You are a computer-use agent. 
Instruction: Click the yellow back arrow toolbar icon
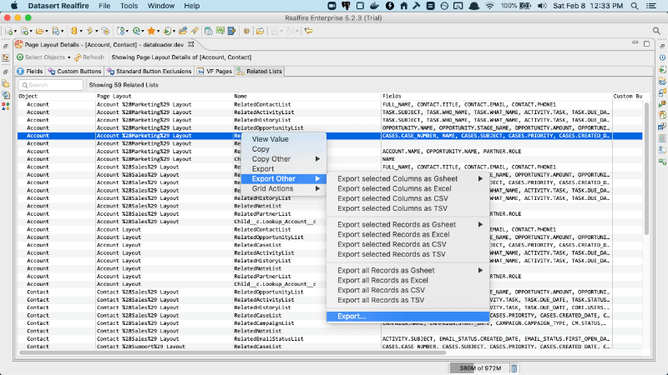(x=308, y=31)
